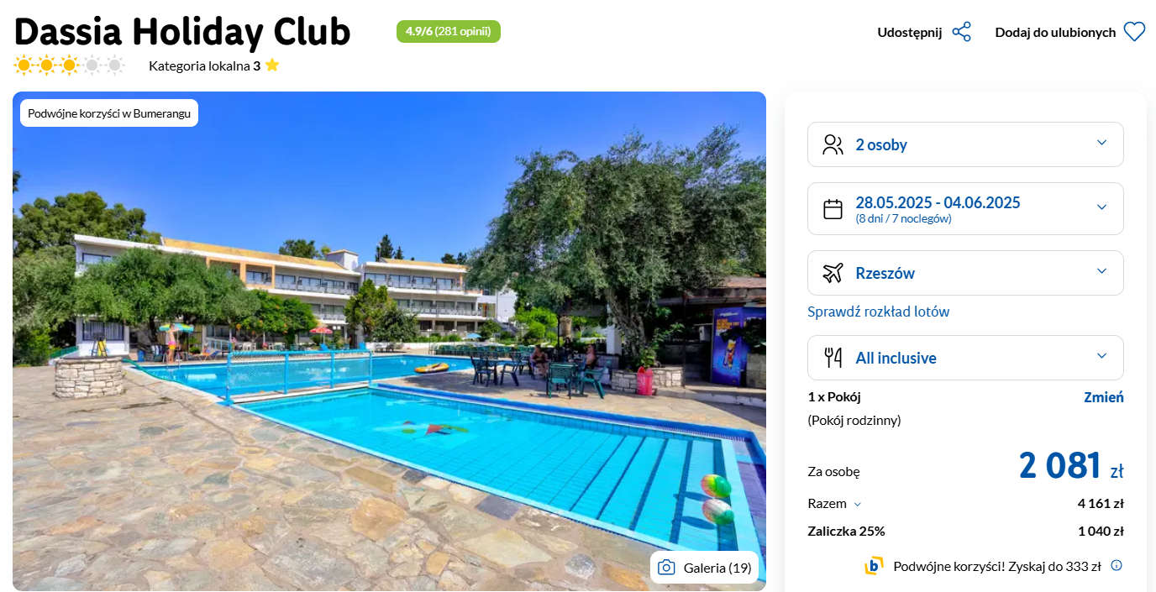Open Sprawdź rozkład lotów link

click(878, 312)
